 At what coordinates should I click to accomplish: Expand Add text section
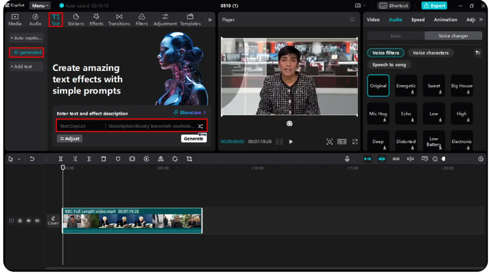(26, 67)
